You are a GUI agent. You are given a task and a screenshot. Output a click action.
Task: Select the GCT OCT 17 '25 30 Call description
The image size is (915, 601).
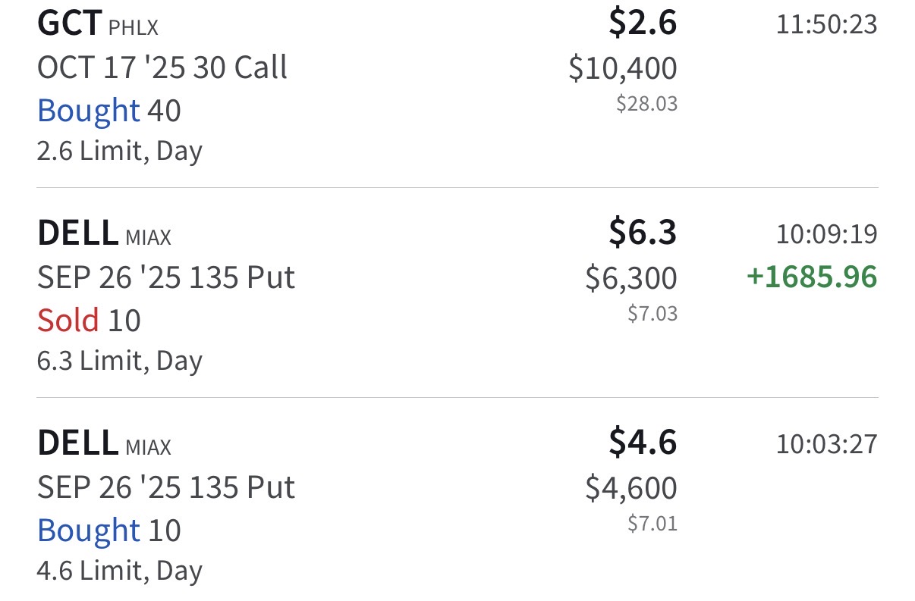pyautogui.click(x=162, y=68)
